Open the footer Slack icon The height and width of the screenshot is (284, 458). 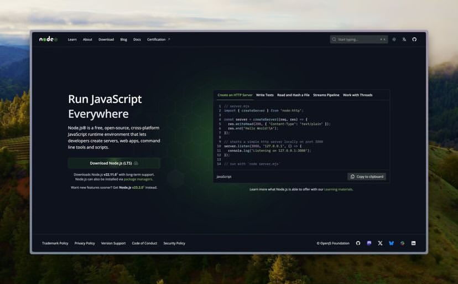coord(403,244)
